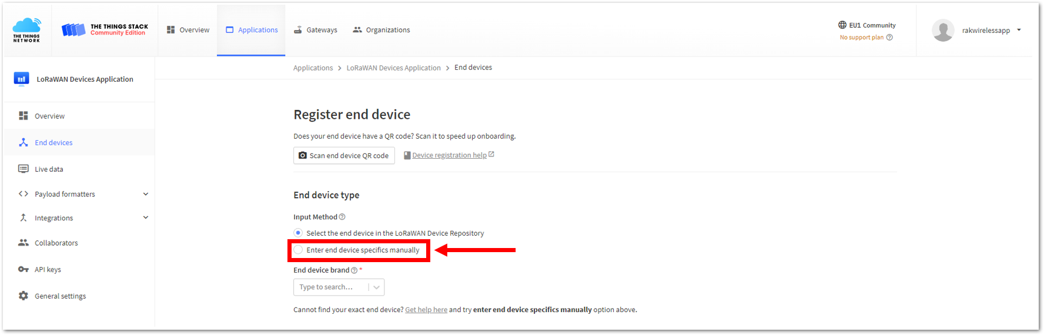
Task: Open API keys in the sidebar
Action: tap(79, 269)
